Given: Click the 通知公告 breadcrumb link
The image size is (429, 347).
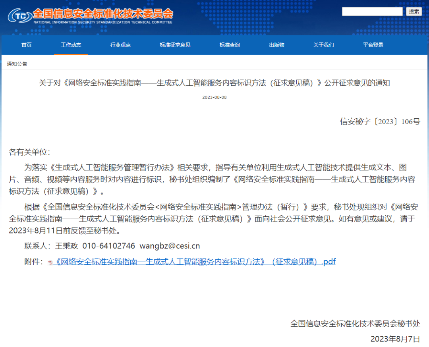Looking at the screenshot, I should [17, 64].
